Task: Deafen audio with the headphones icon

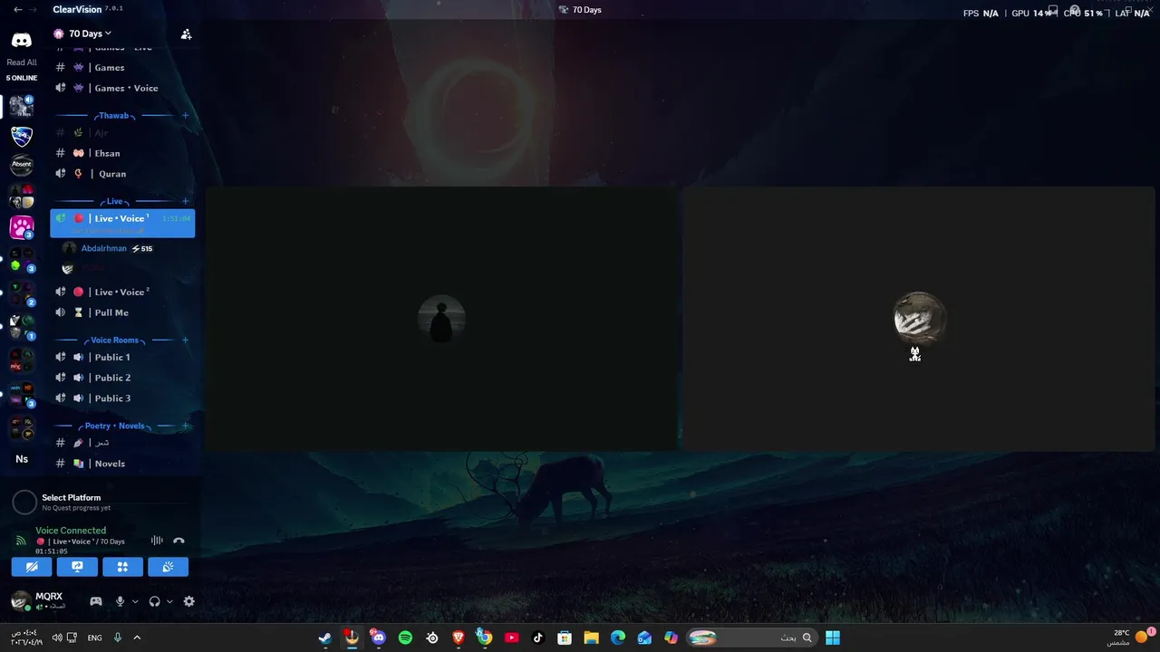Action: click(x=154, y=601)
